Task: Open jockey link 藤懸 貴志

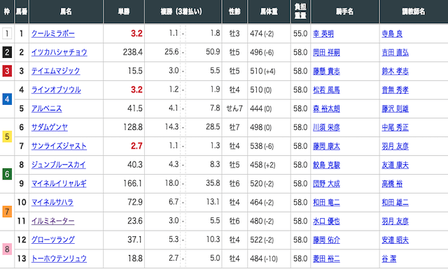Action: click(x=326, y=71)
